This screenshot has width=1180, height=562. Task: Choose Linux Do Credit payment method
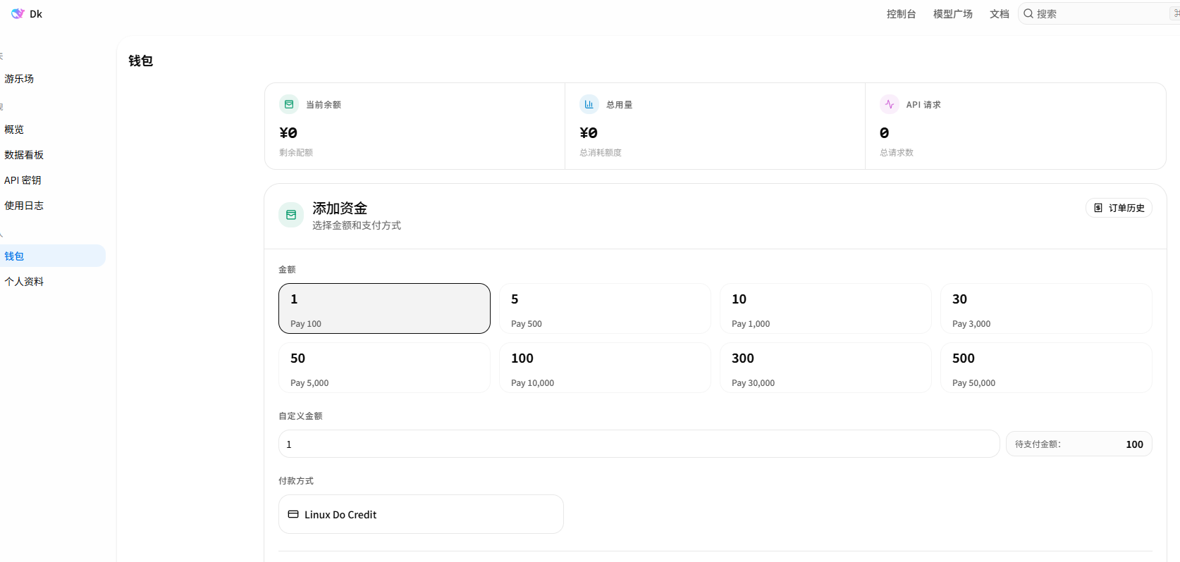421,514
